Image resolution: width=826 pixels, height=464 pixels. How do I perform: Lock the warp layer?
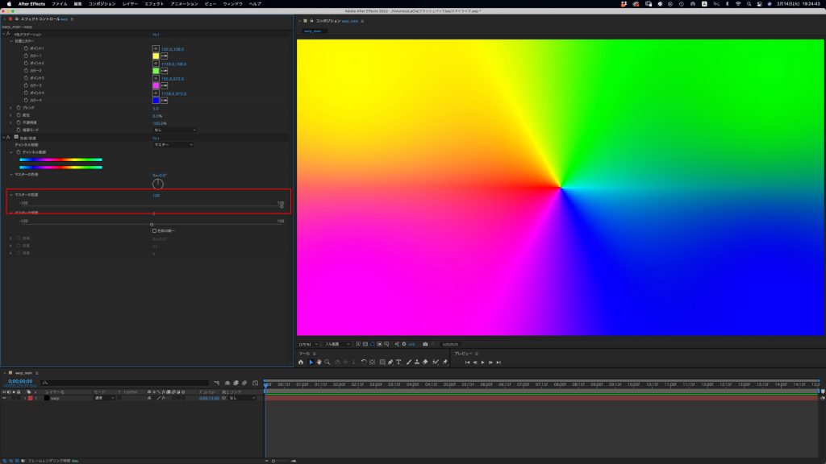pyautogui.click(x=19, y=398)
